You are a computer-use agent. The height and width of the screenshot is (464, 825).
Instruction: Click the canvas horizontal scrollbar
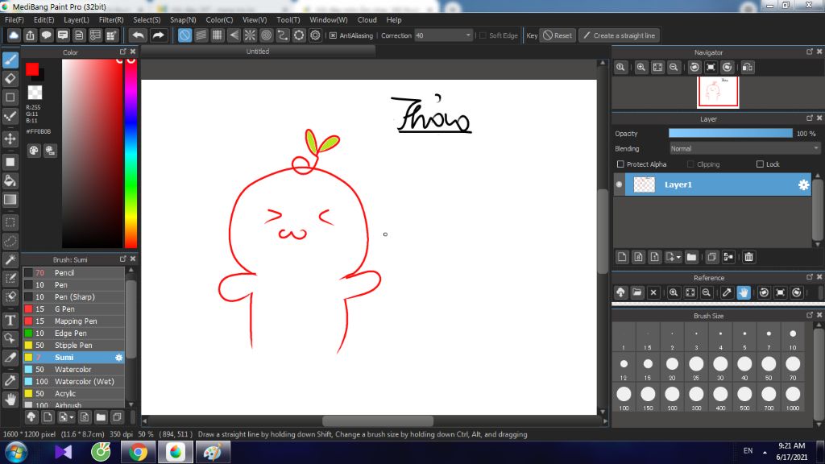click(378, 420)
